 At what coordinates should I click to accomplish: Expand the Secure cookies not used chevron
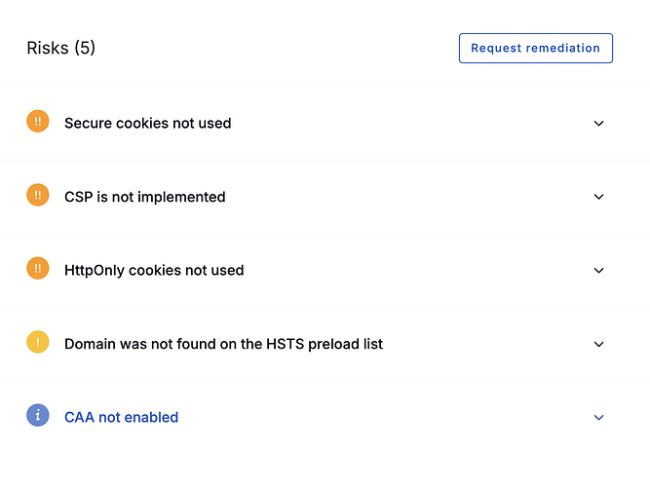pos(599,124)
